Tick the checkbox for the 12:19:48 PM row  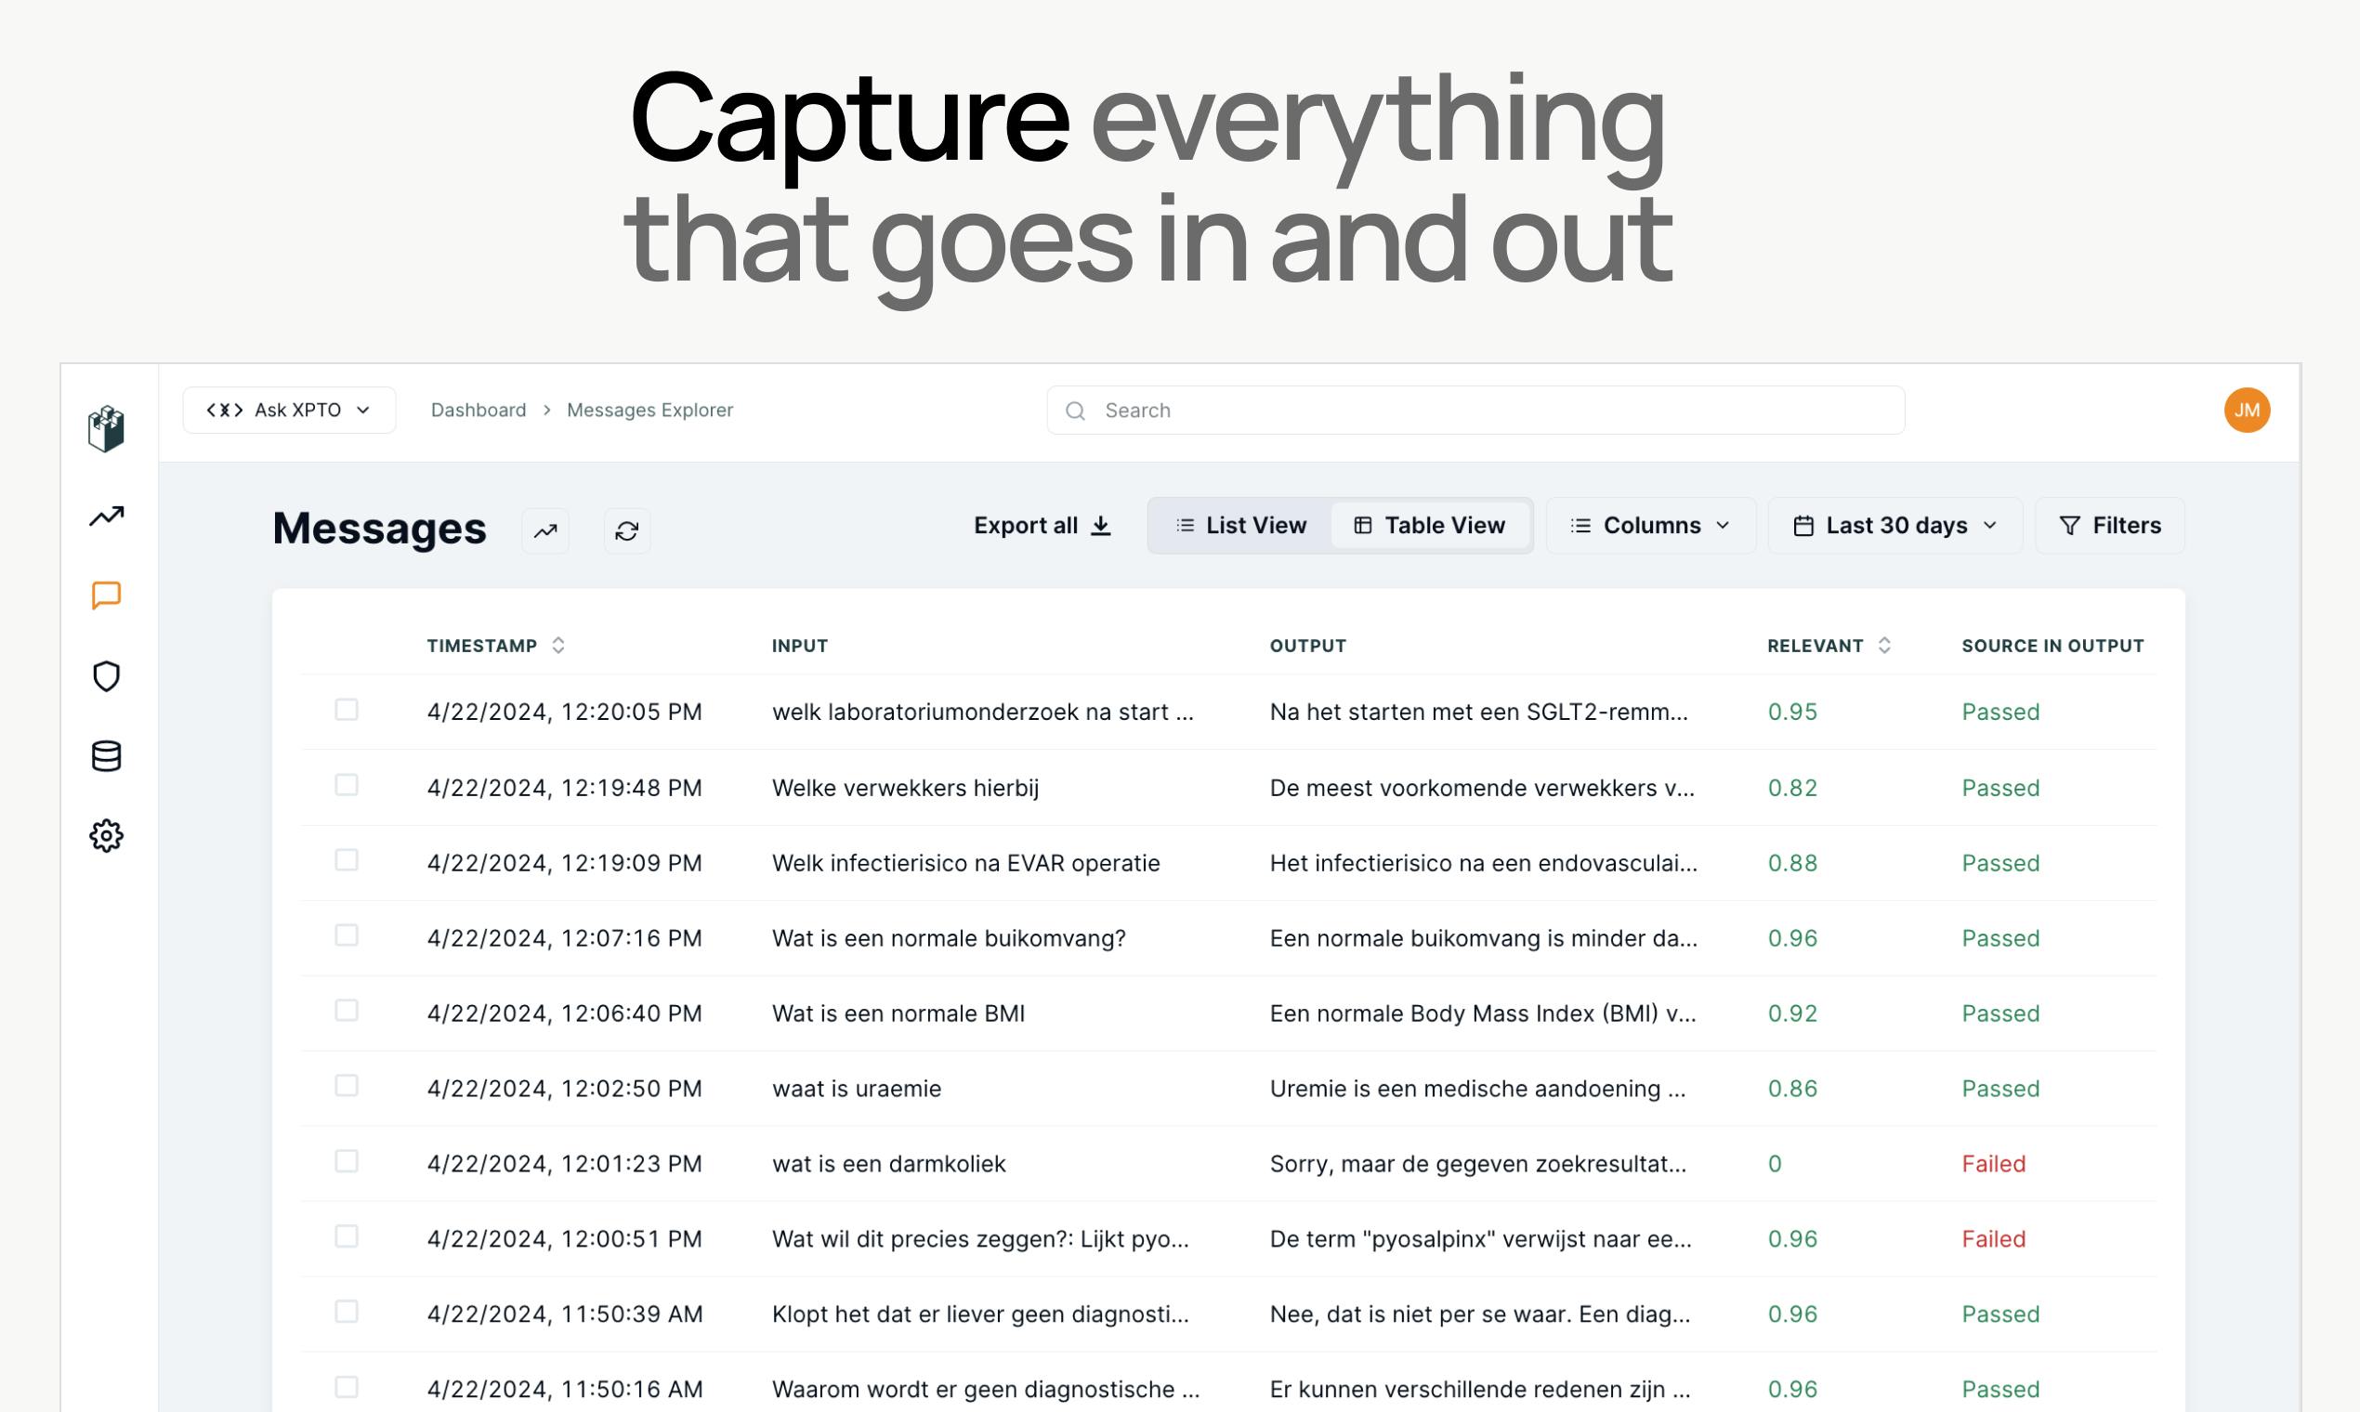click(x=347, y=785)
